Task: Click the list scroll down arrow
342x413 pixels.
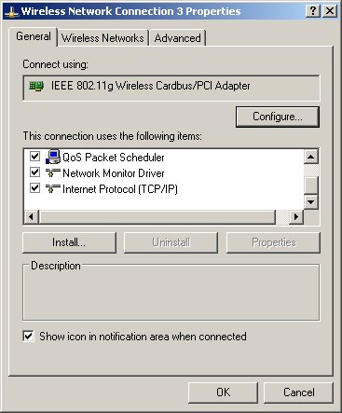Action: (311, 202)
